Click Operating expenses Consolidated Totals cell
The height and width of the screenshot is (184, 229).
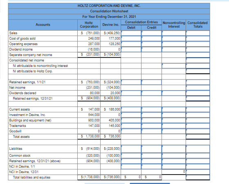point(198,44)
